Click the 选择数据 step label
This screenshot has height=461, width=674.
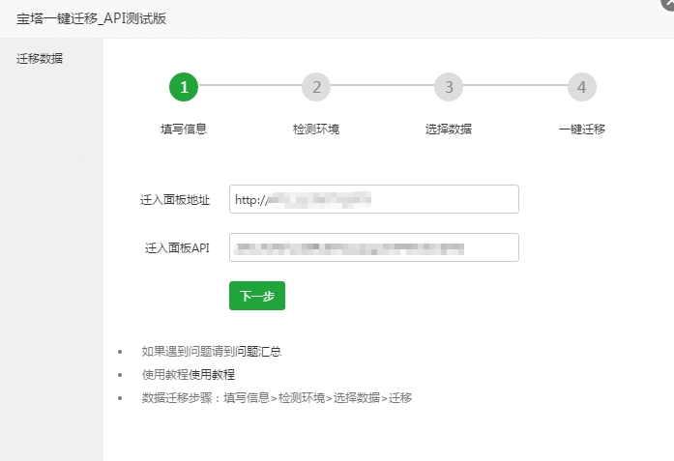[x=449, y=129]
